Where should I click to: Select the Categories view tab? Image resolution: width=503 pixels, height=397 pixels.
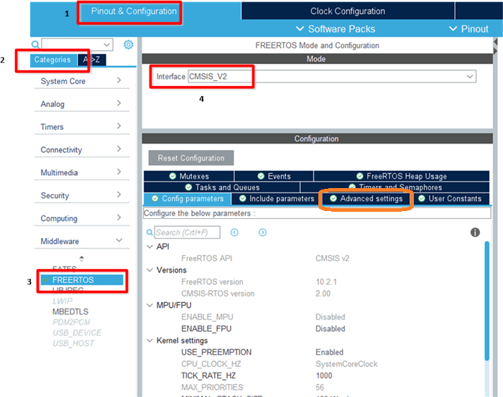(x=52, y=60)
